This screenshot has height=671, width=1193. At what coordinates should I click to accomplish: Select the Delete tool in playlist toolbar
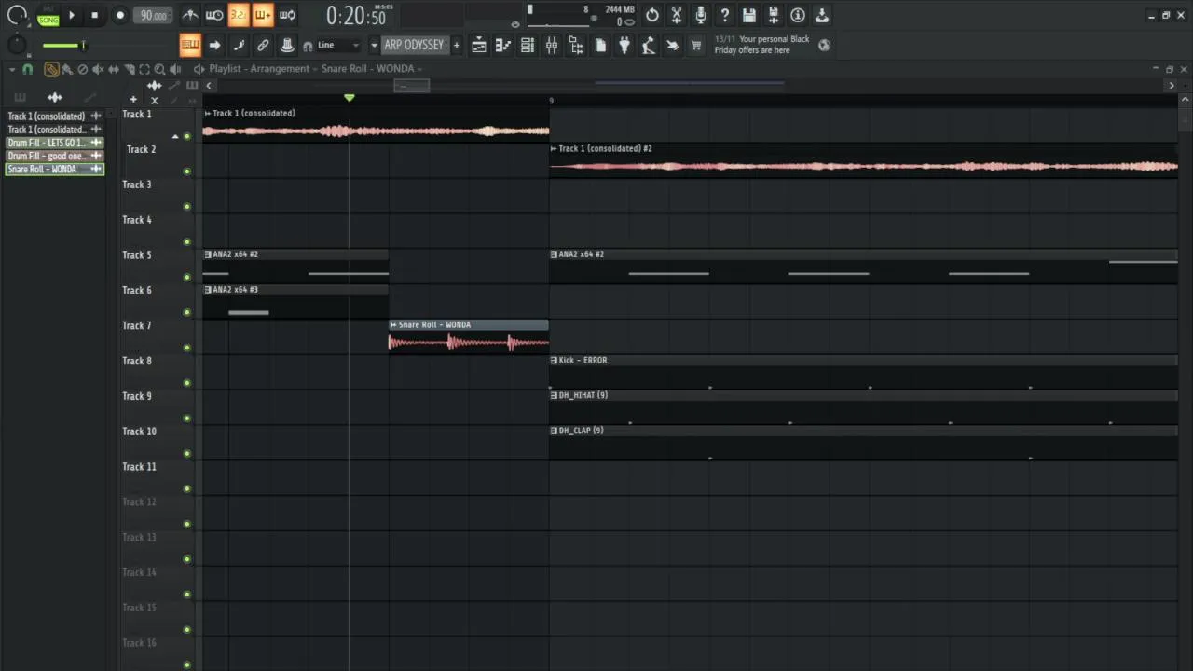click(83, 69)
